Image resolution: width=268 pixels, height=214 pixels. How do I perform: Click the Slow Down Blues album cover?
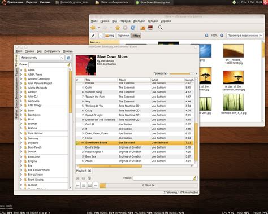point(86,65)
